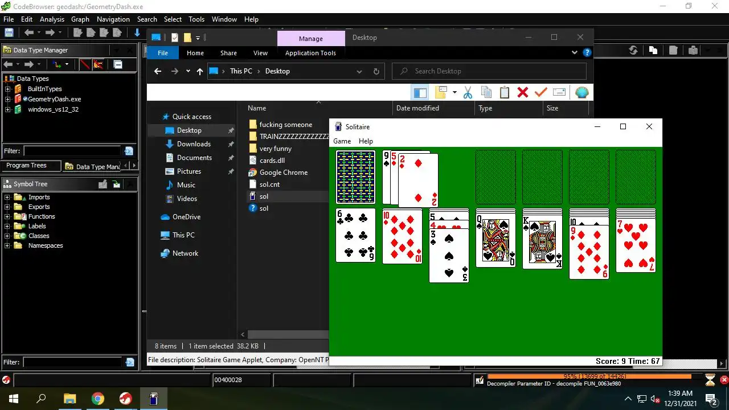Open the Explorer address bar history dropdown
The image size is (729, 410).
(x=359, y=71)
